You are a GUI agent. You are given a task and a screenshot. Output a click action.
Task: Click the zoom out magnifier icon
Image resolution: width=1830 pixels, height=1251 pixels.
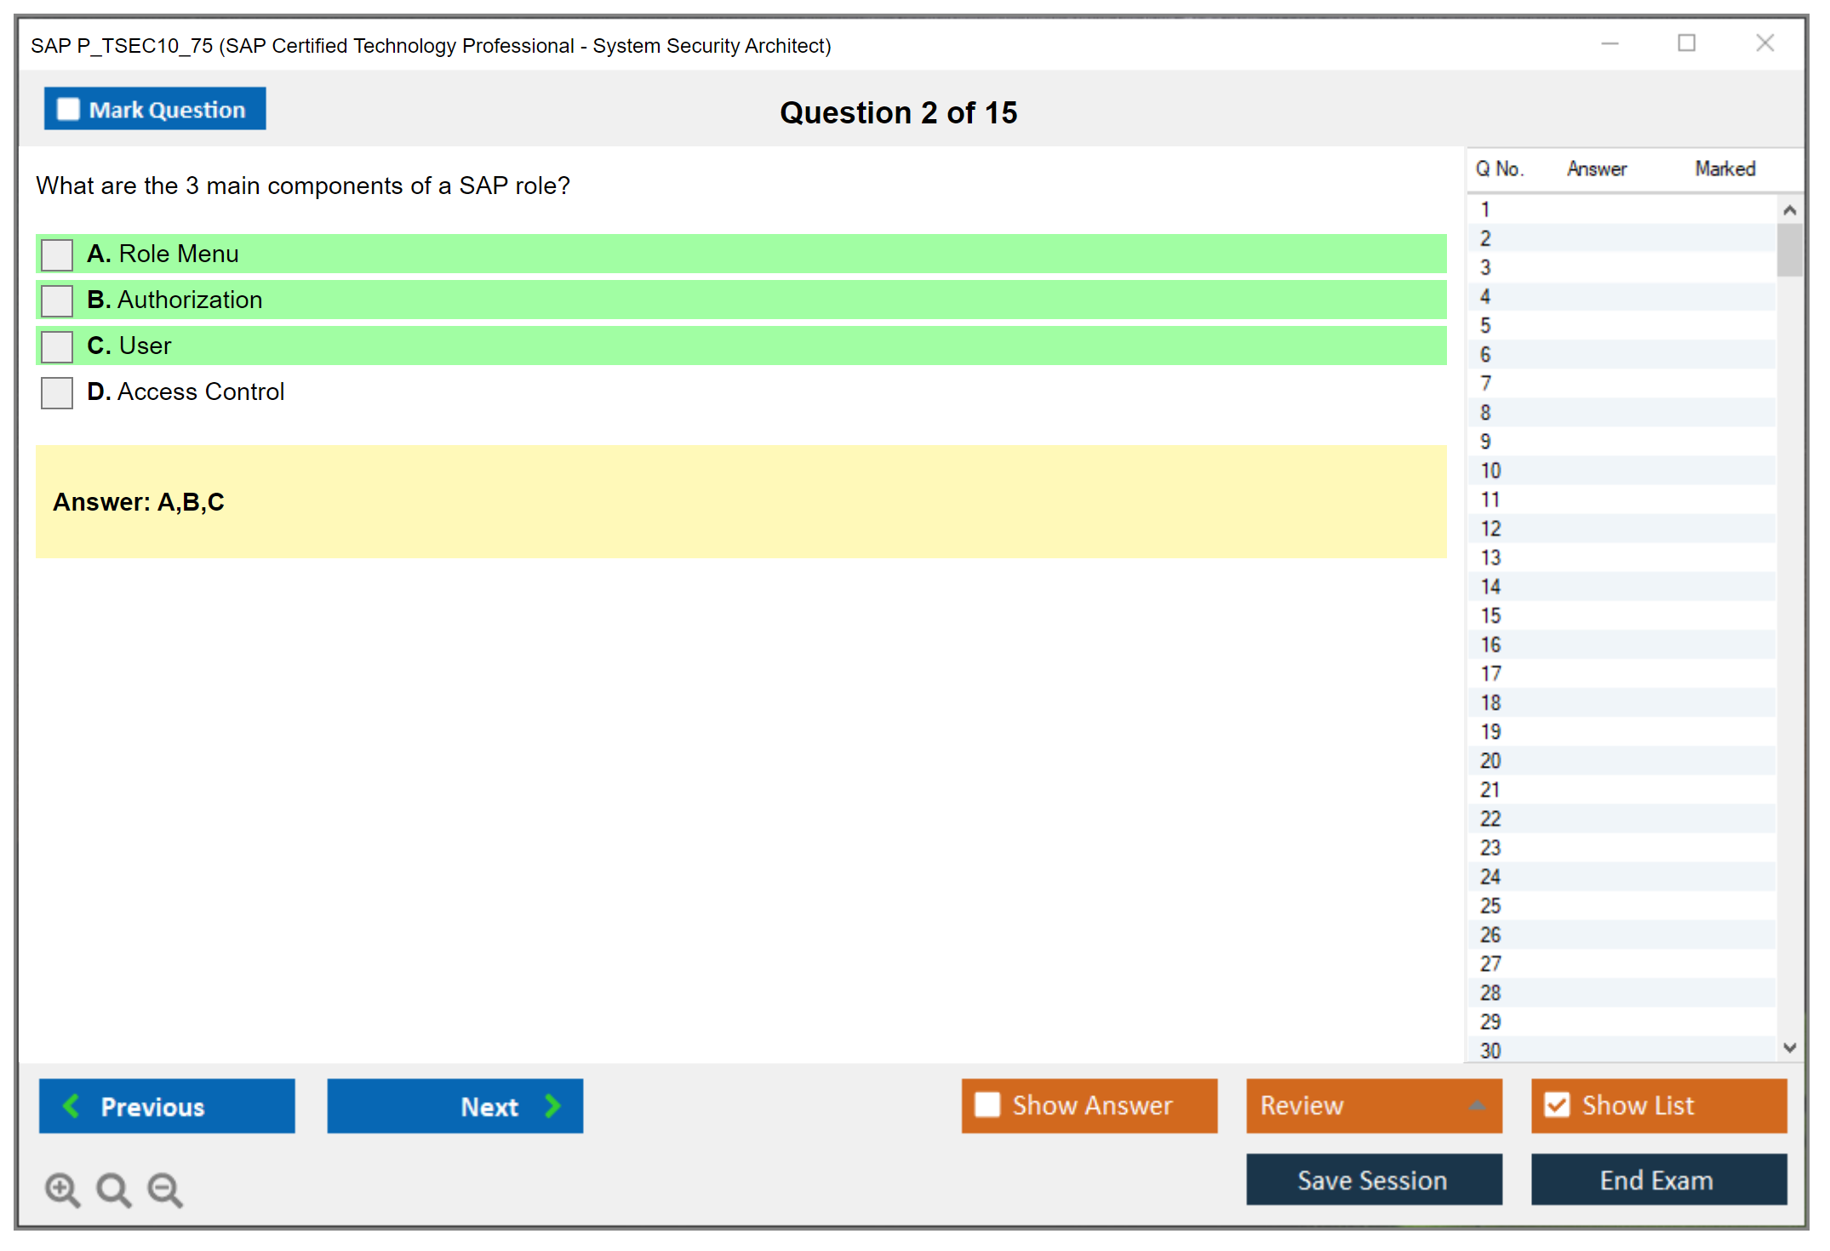(165, 1189)
